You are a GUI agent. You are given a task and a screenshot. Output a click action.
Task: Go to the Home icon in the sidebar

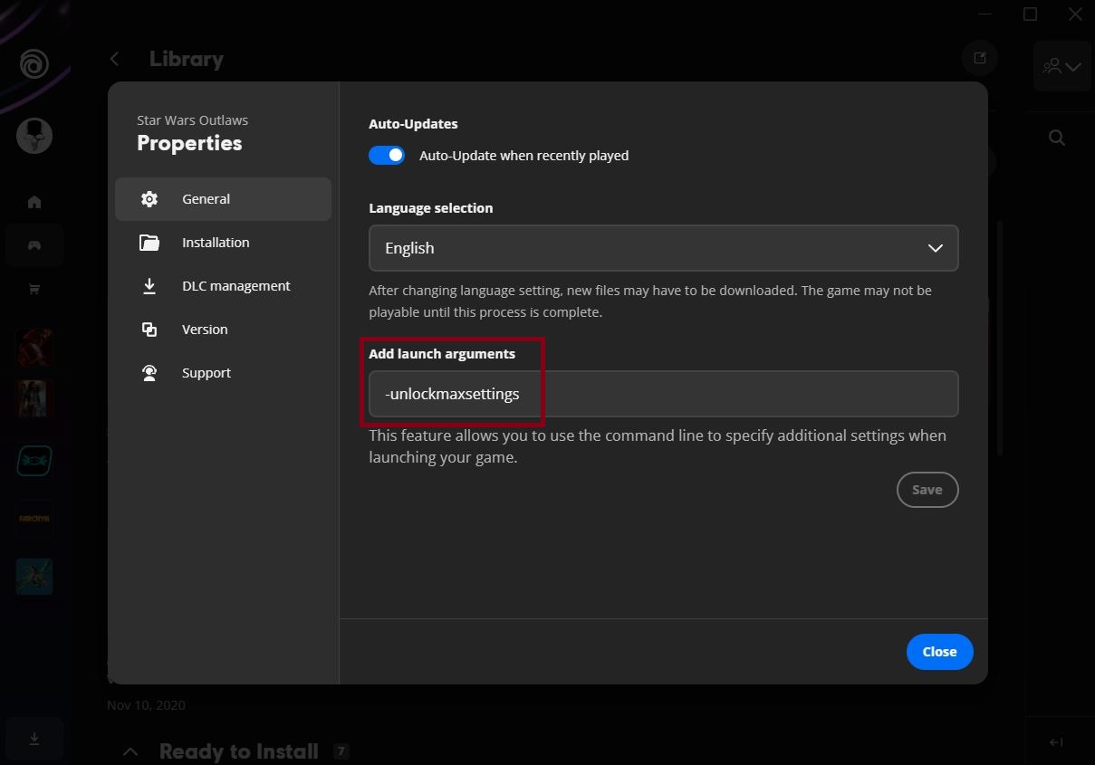34,202
